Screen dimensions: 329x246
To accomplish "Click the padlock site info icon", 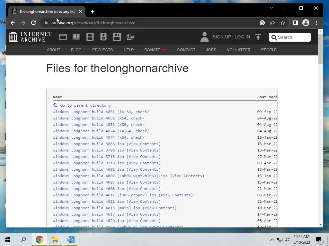I will [46, 23].
